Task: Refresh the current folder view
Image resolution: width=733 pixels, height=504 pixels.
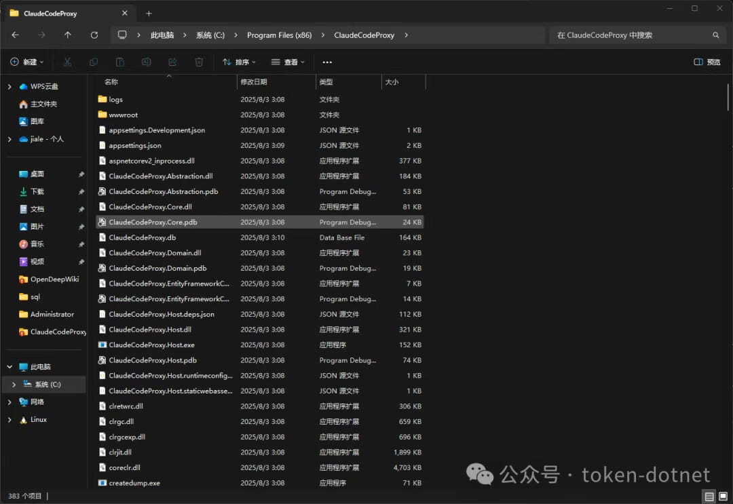Action: [94, 35]
